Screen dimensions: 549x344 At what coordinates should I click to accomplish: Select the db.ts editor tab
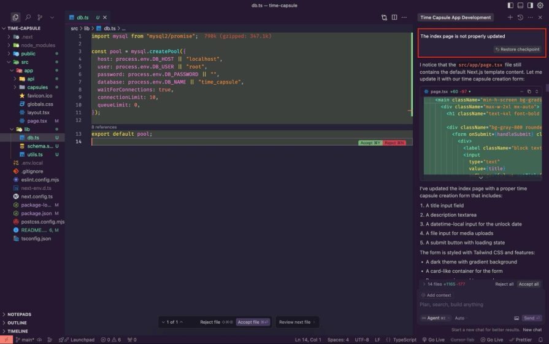(83, 17)
